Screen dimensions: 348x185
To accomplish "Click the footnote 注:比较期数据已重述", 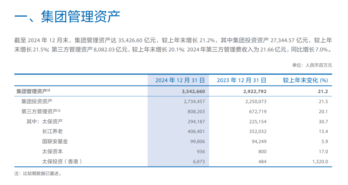I will 38,173.
